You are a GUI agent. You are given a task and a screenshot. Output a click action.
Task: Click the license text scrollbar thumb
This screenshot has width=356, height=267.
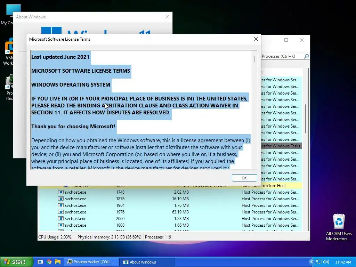click(x=254, y=59)
